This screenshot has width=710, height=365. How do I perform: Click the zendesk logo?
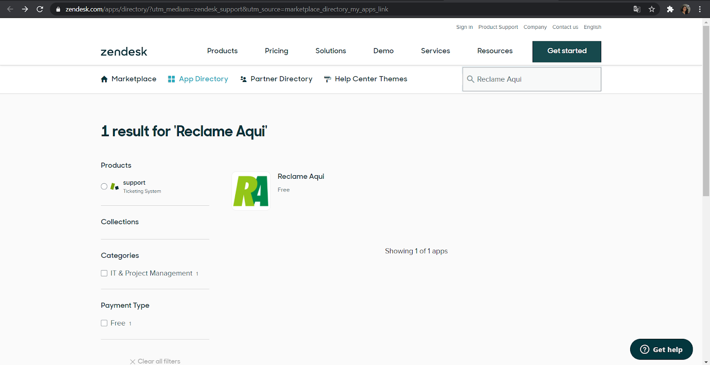pos(124,51)
